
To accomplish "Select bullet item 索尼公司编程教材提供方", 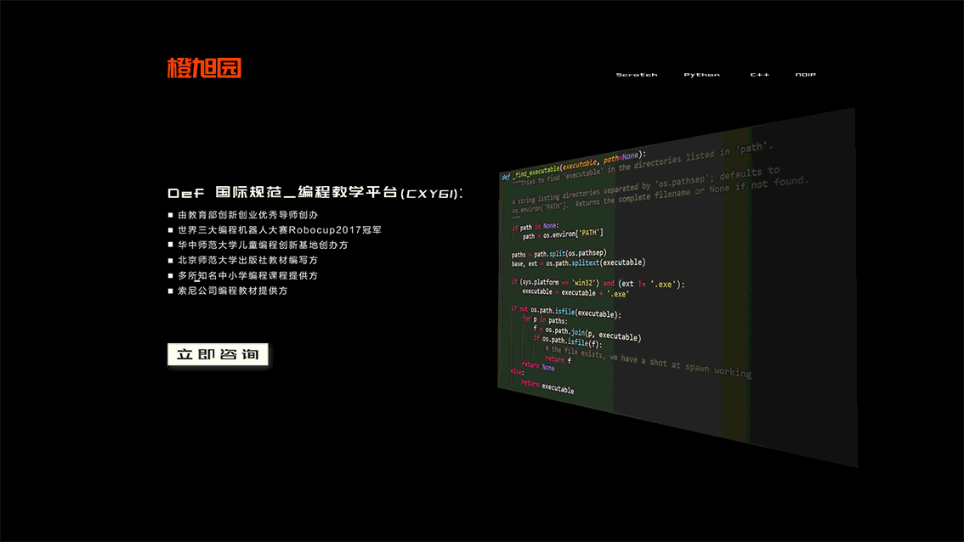I will [x=235, y=291].
